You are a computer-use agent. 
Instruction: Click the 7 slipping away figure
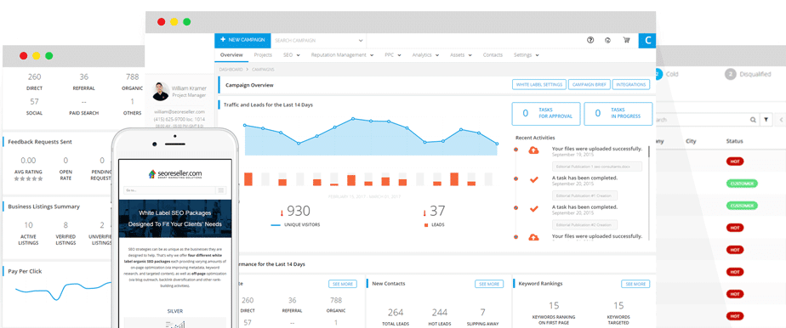(x=482, y=313)
